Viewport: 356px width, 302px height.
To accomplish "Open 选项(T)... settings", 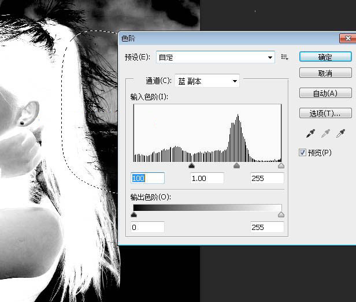I will (x=325, y=113).
